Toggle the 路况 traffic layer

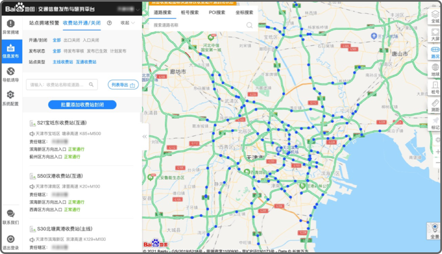(x=435, y=52)
